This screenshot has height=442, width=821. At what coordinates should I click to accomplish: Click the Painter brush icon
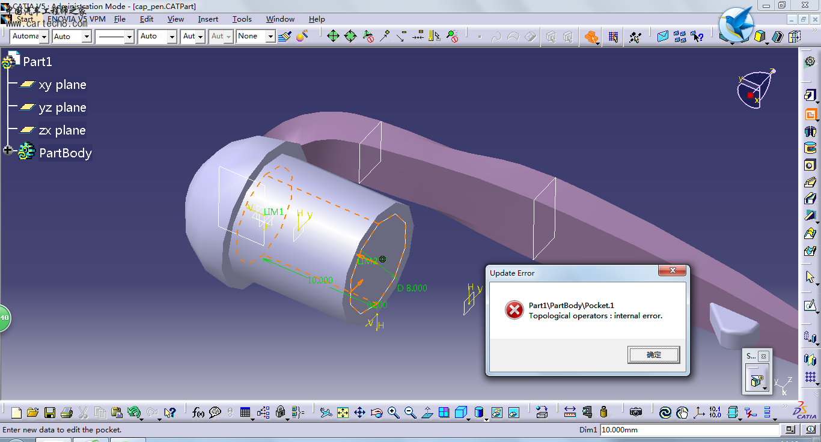click(285, 37)
